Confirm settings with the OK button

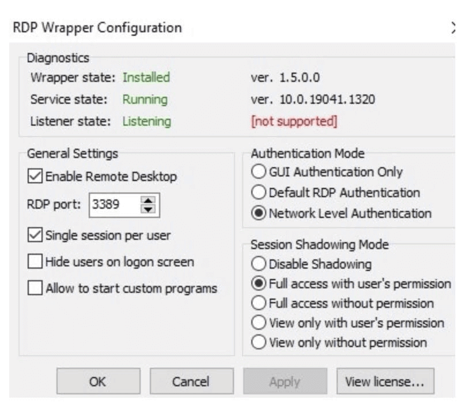98,381
